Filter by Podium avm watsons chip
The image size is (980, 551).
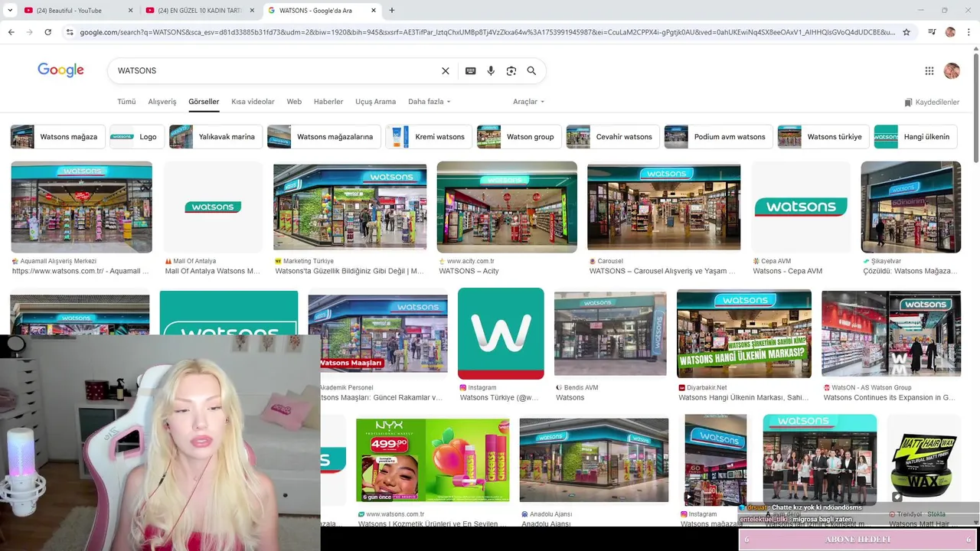[719, 137]
